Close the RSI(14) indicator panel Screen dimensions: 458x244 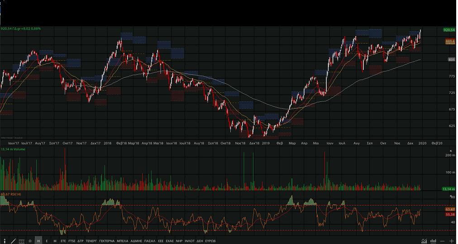[x=450, y=196]
